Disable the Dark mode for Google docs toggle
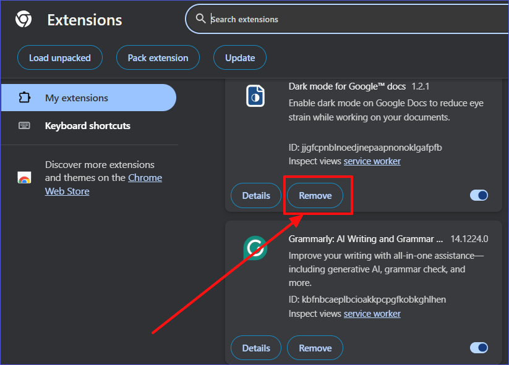 (479, 195)
